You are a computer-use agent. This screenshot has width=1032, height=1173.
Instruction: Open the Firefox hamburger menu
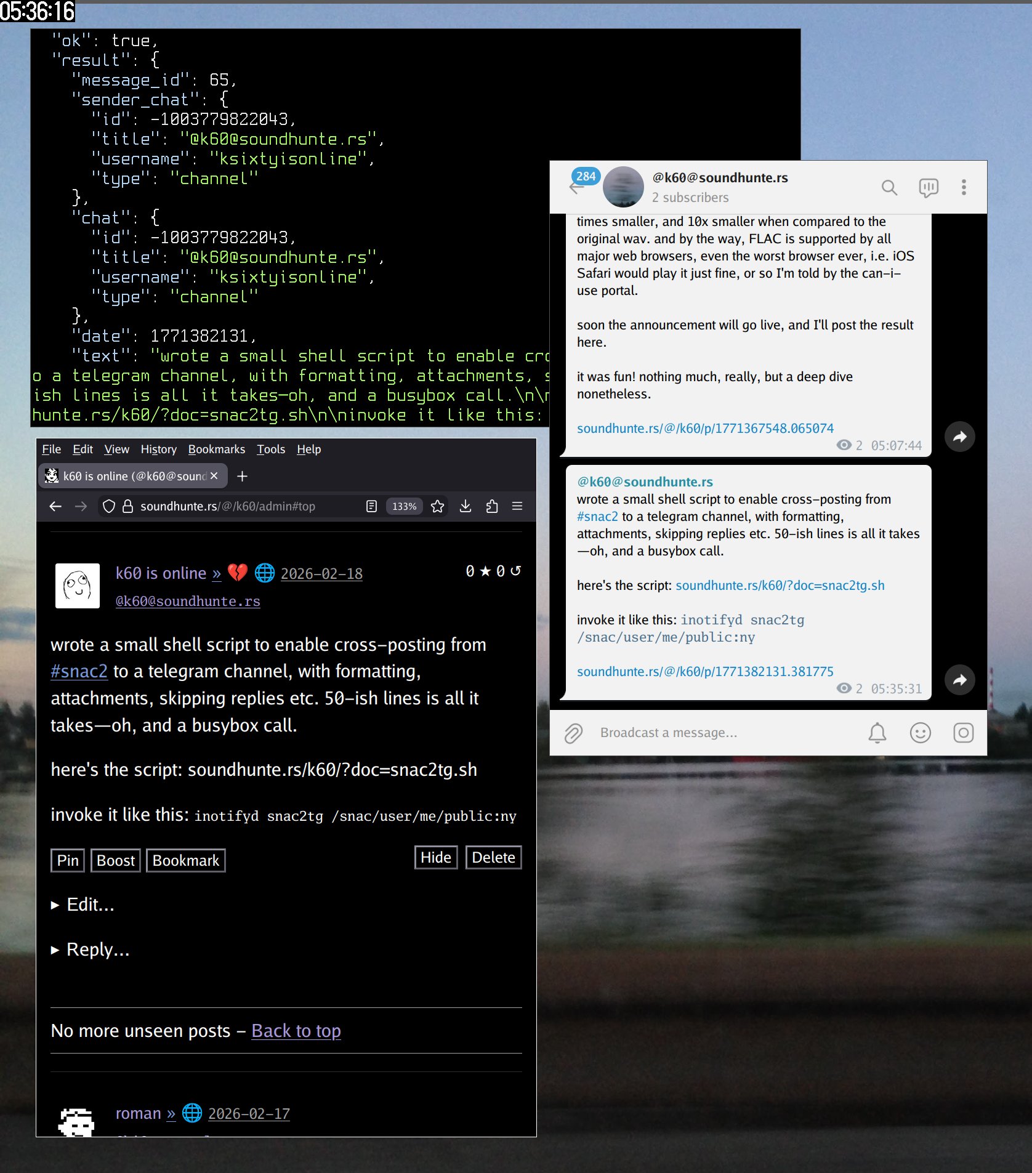point(517,506)
